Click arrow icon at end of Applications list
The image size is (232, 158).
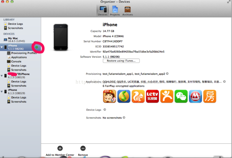(224, 81)
